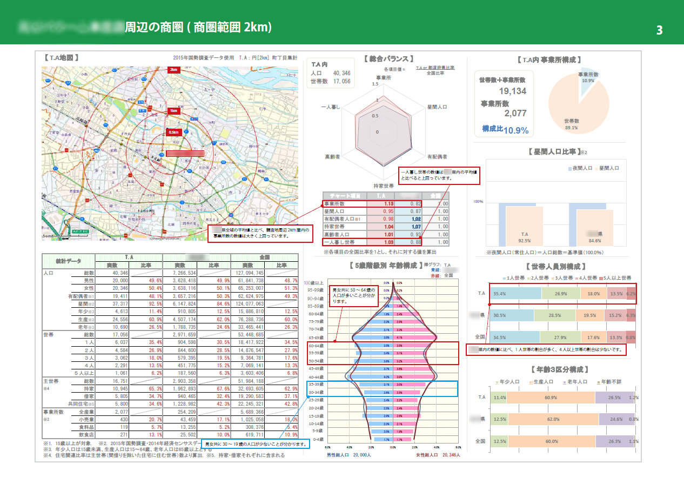Viewport: 684px width, 483px height.
Task: Click the T.A or 都道府県比率 formula text
Action: click(x=435, y=68)
